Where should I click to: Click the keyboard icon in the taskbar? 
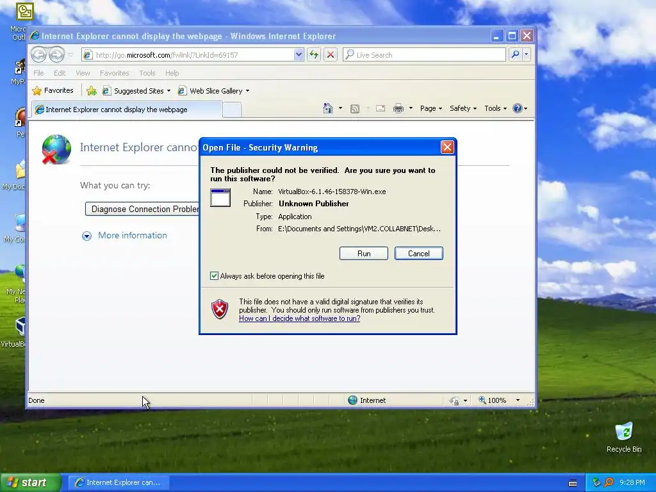tap(573, 483)
